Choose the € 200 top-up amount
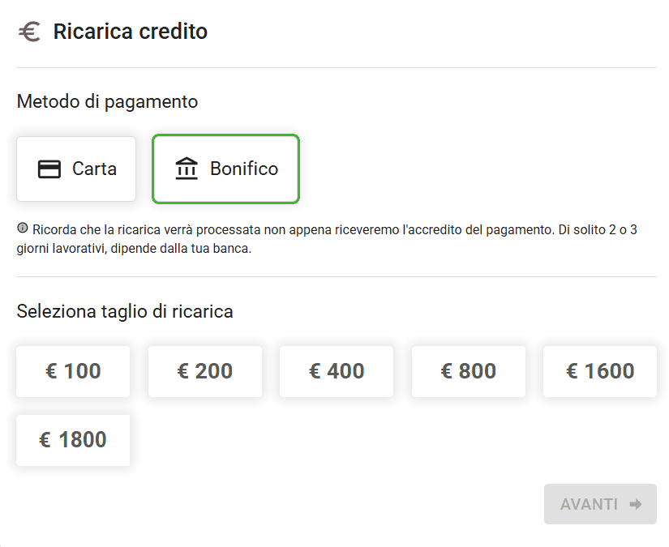669x547 pixels. pos(205,371)
